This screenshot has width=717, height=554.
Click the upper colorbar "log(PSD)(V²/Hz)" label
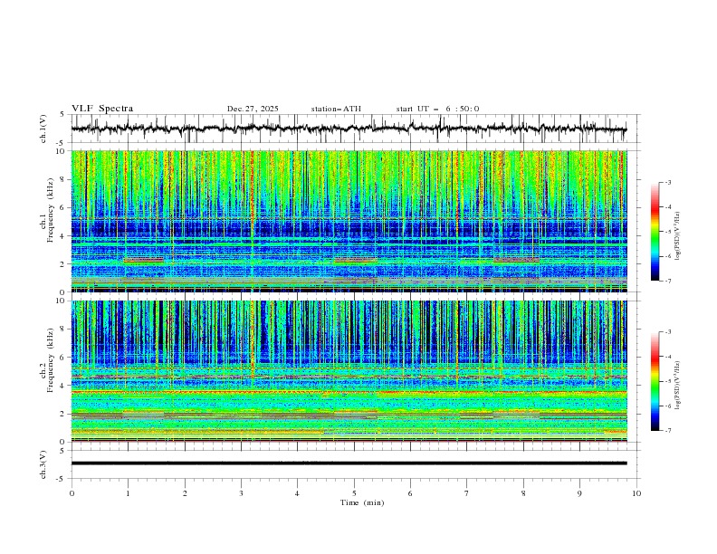point(678,236)
